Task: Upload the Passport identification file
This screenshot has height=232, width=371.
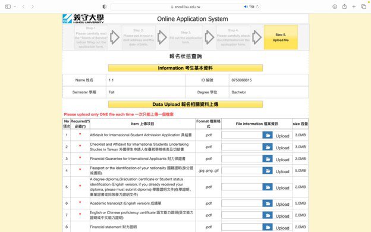Action: [x=282, y=171]
